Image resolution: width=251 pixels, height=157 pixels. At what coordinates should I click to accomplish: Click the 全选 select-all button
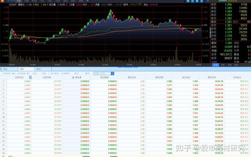pyautogui.click(x=35, y=73)
